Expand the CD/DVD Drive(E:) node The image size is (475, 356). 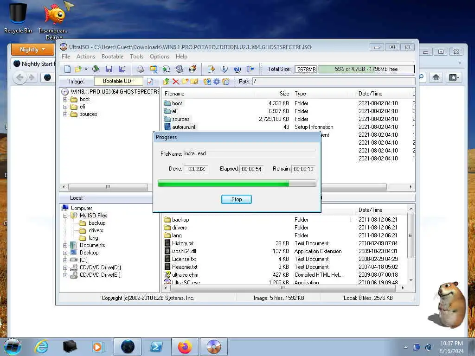(65, 275)
